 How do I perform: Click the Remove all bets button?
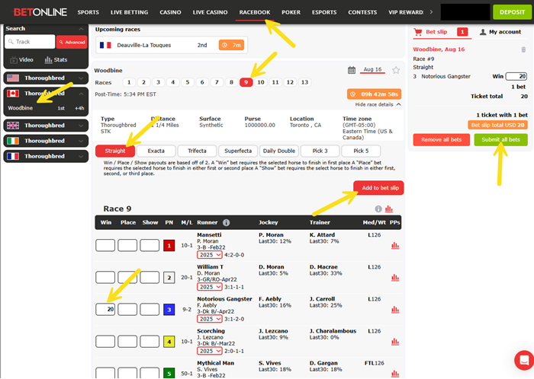(x=441, y=140)
